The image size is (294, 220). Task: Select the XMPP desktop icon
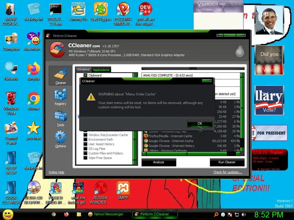tap(123, 190)
